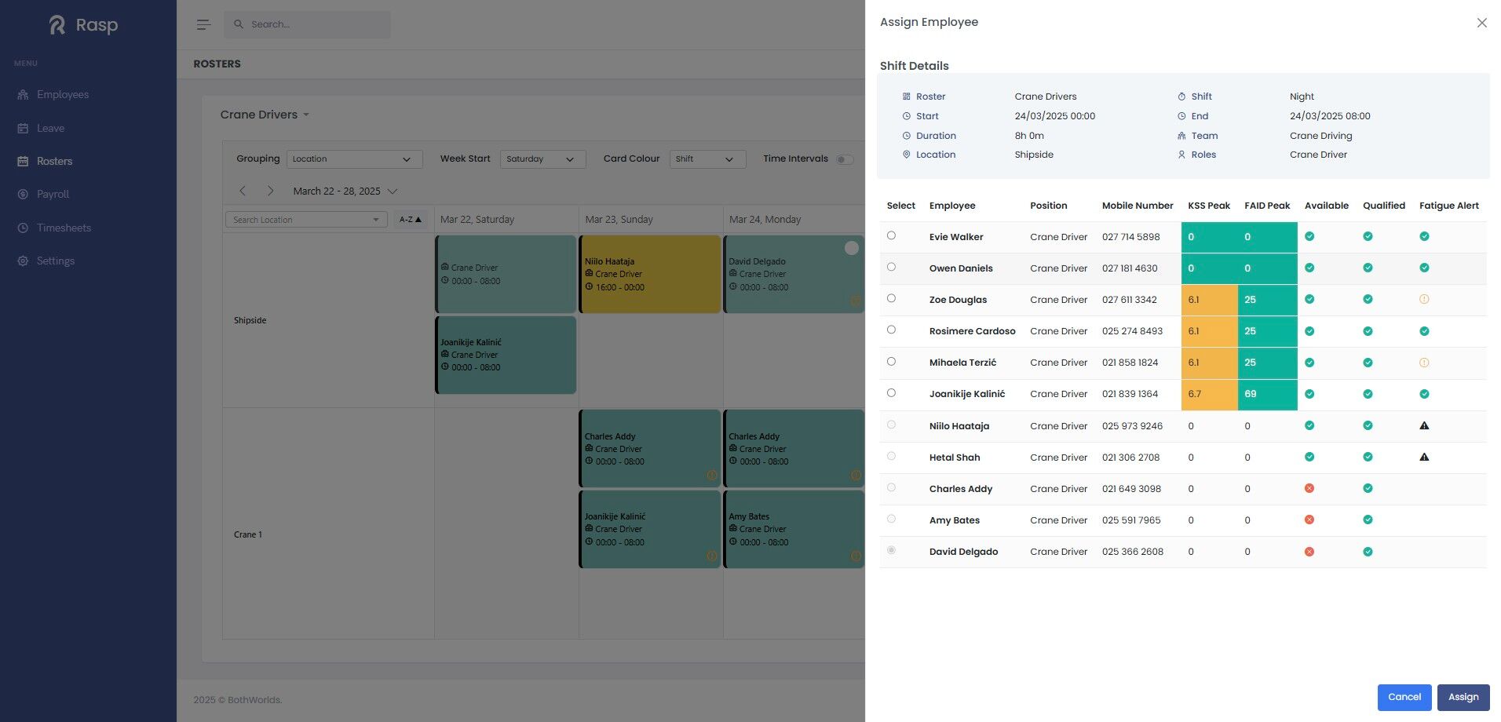Select Evie Walker radio button
Viewport: 1501px width, 722px height.
(x=891, y=235)
